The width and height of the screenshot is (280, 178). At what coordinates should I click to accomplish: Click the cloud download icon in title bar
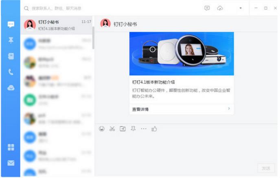point(220,8)
